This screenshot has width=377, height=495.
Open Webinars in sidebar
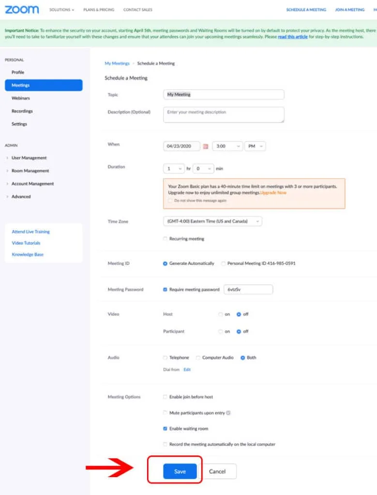tap(20, 98)
